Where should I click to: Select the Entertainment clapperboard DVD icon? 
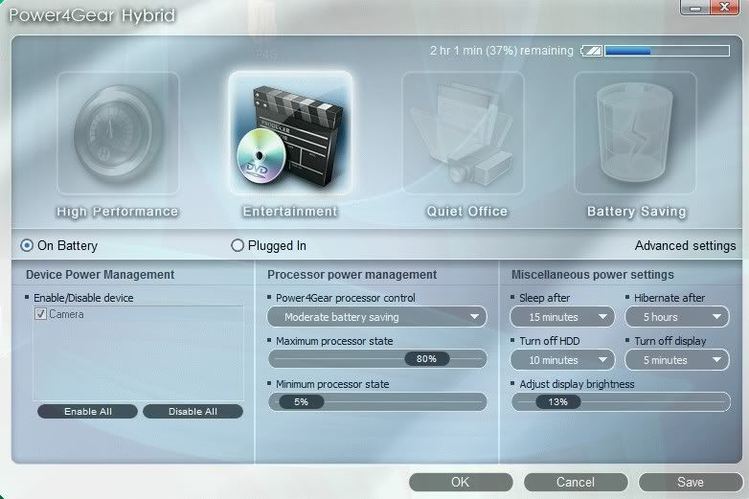[290, 133]
